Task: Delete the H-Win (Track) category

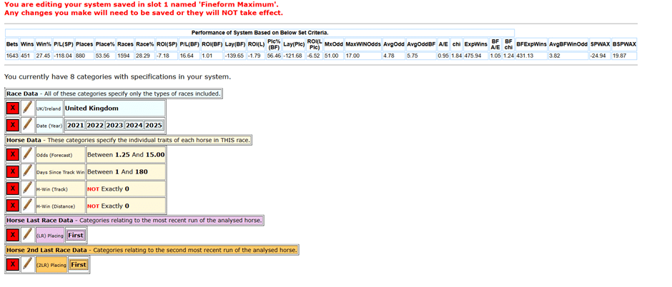Action: point(13,188)
